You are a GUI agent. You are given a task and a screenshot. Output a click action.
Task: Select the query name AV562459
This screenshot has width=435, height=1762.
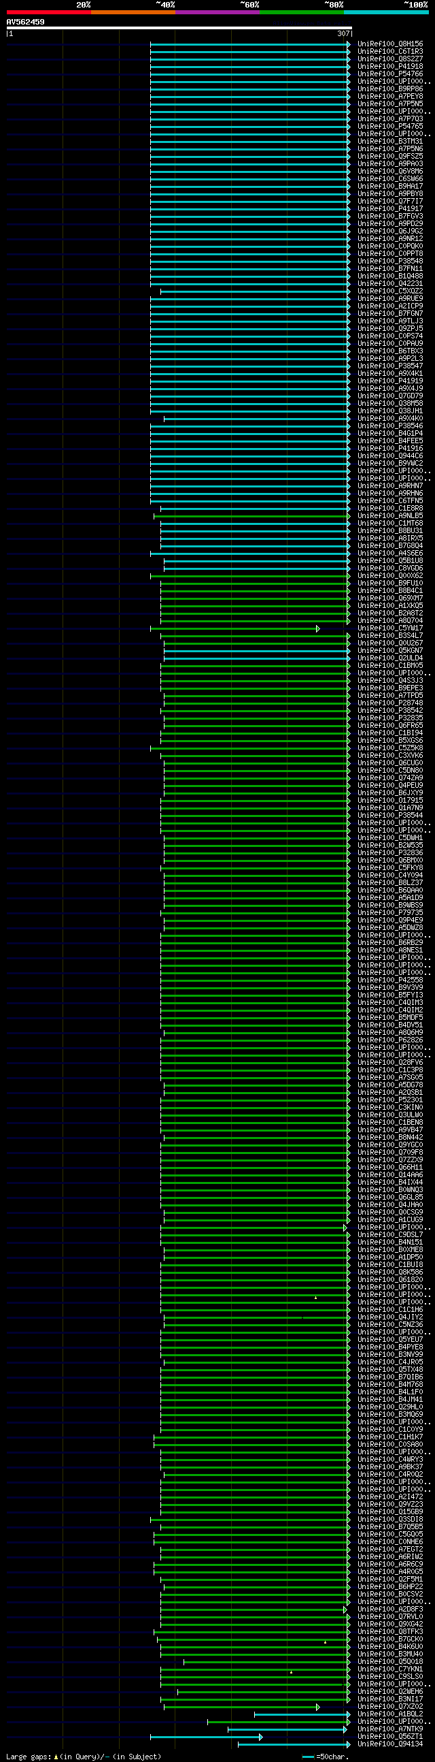pos(25,22)
